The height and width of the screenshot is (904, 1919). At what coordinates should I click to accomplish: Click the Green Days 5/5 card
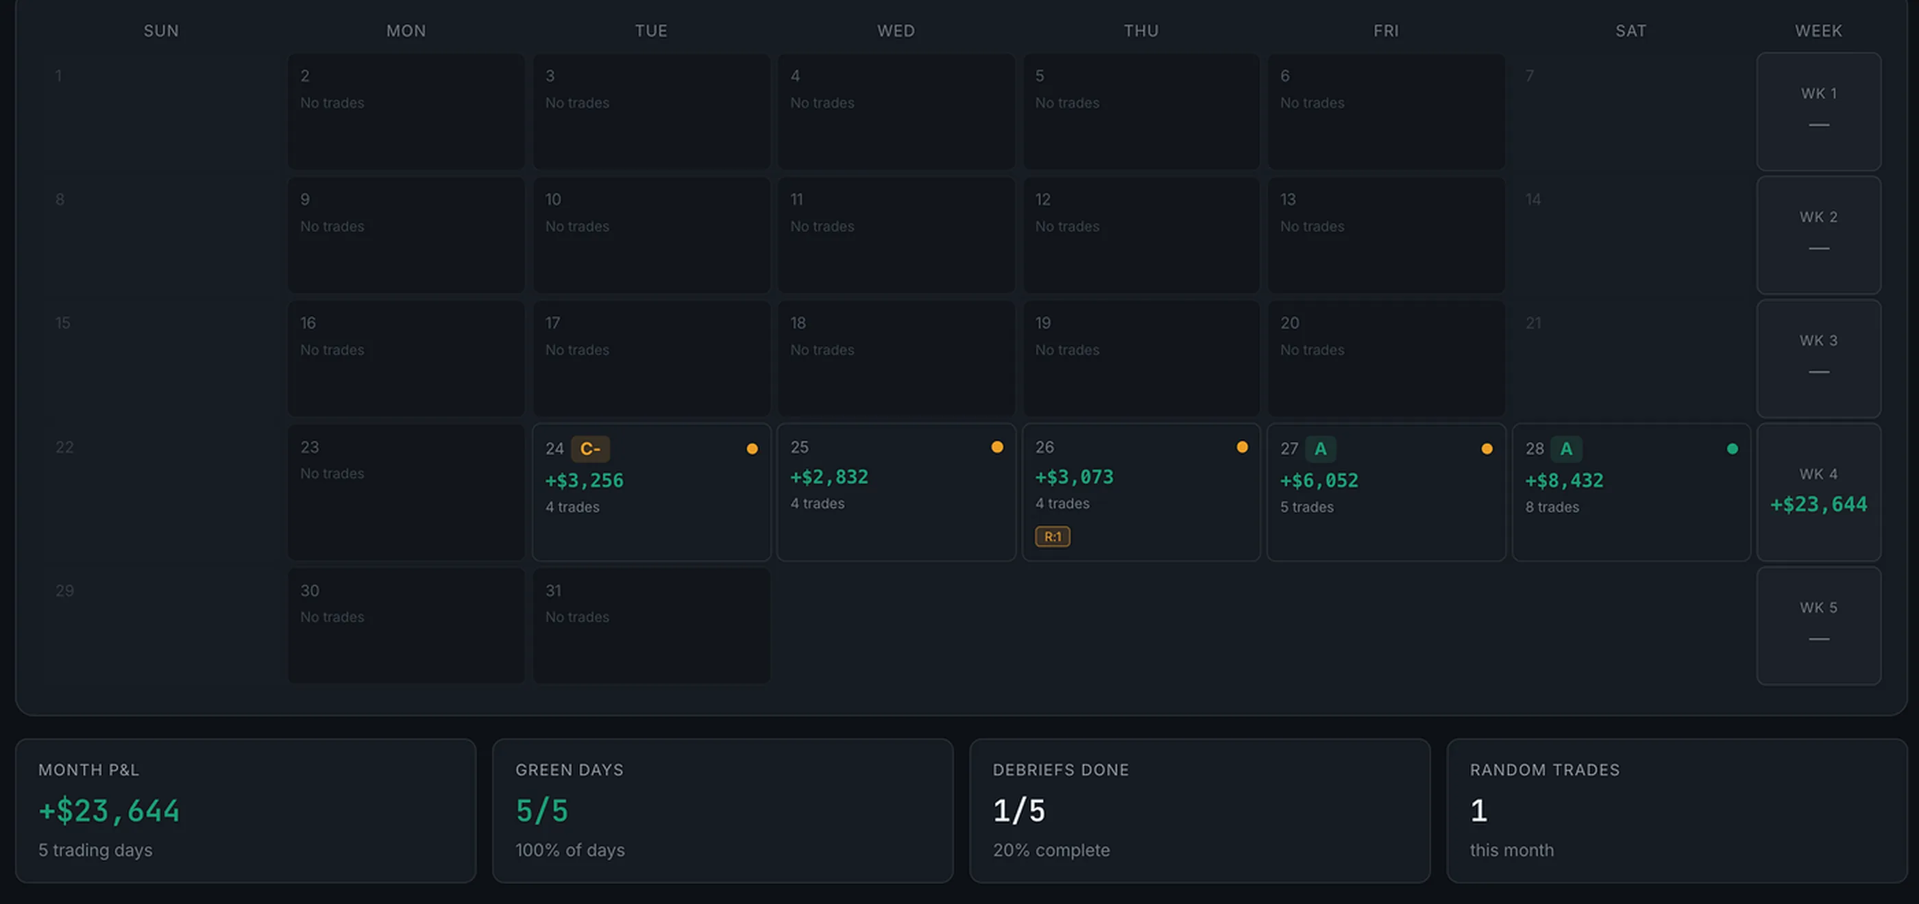tap(722, 810)
